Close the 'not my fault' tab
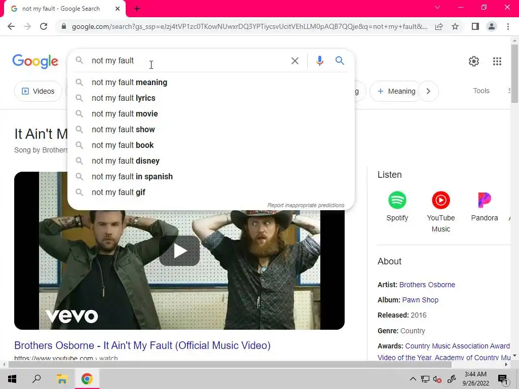 [118, 9]
